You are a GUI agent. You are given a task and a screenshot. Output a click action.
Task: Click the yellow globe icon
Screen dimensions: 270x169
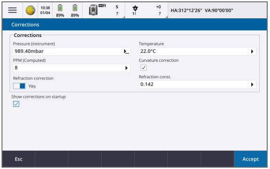point(30,10)
